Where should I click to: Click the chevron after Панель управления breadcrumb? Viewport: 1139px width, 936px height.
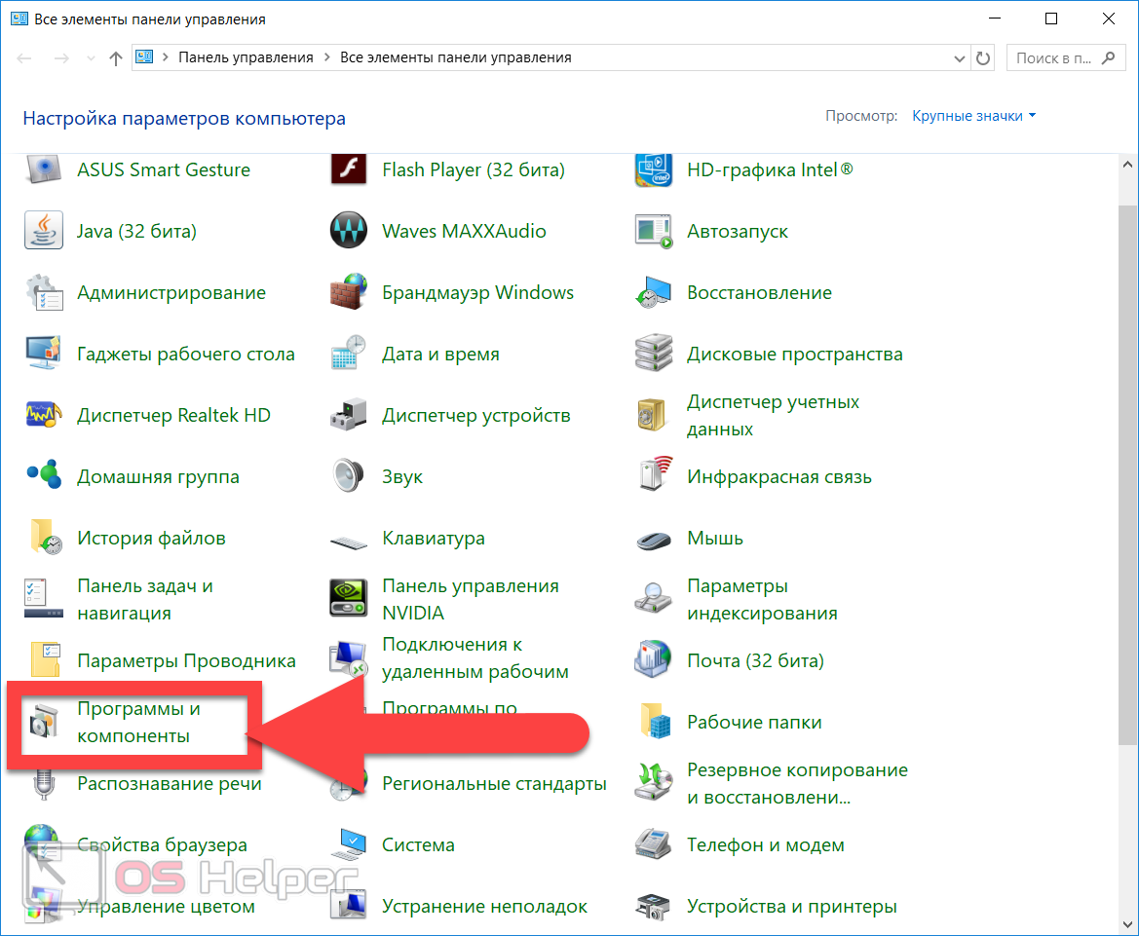pyautogui.click(x=327, y=58)
